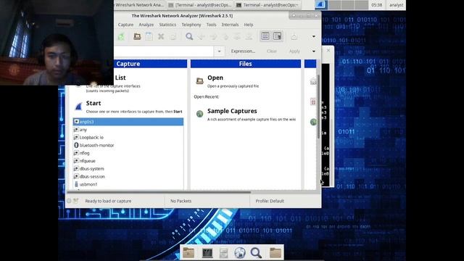Open the home folder dock icon

[x=188, y=253]
